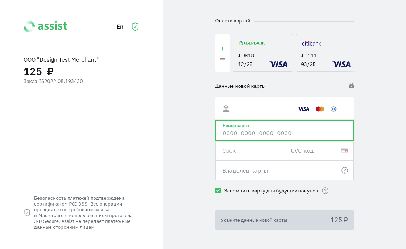This screenshot has width=406, height=249.
Task: Click the CVC-code card hint icon
Action: pos(345,150)
